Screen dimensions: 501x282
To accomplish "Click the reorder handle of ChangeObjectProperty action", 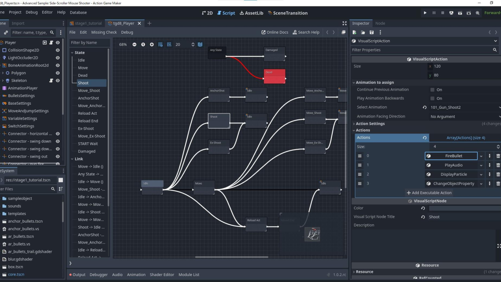I will pos(360,184).
